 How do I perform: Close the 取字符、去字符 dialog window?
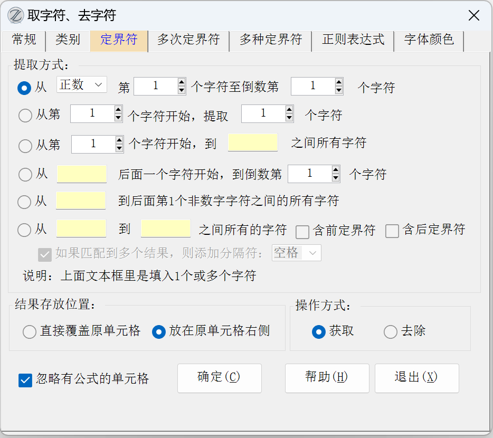pos(473,16)
